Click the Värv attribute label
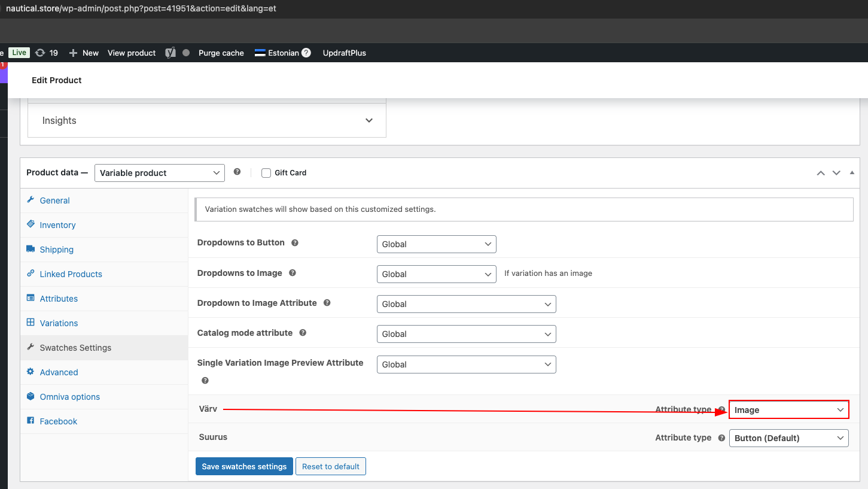Screen dimensions: 868x489 (208, 409)
